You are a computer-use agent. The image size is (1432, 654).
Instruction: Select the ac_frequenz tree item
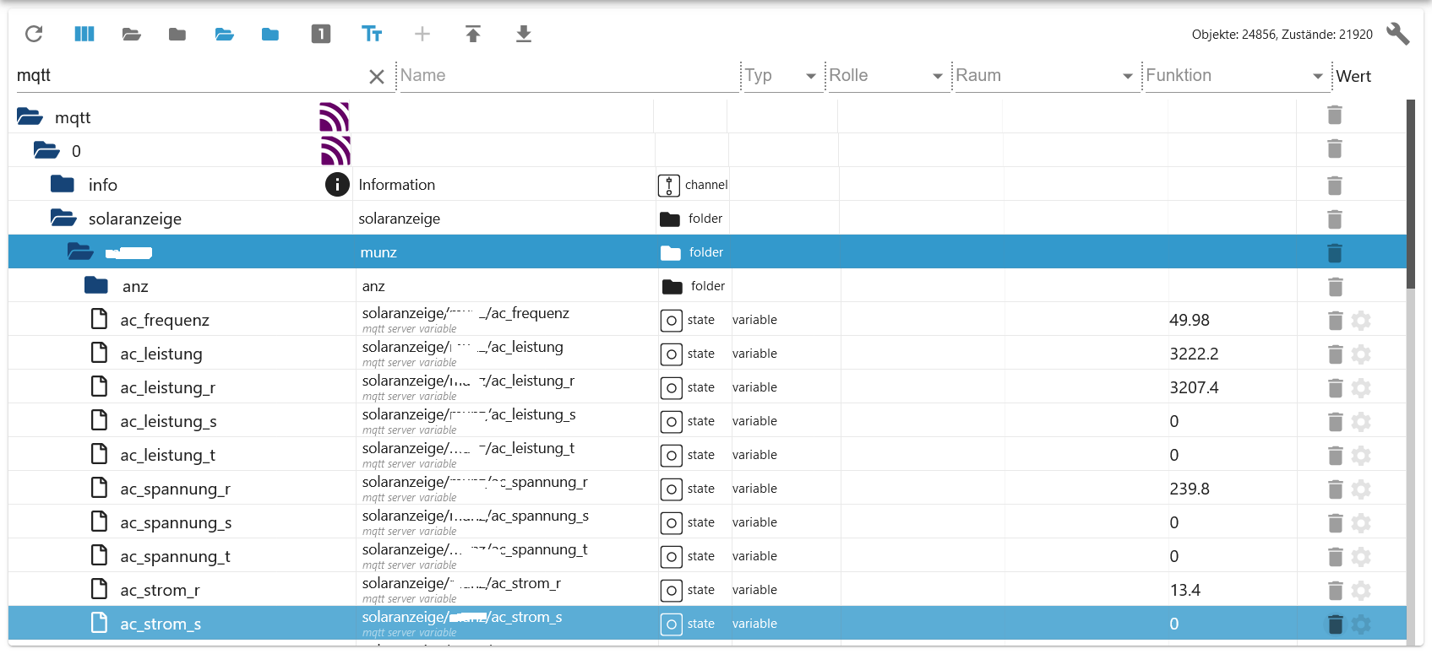tap(165, 320)
